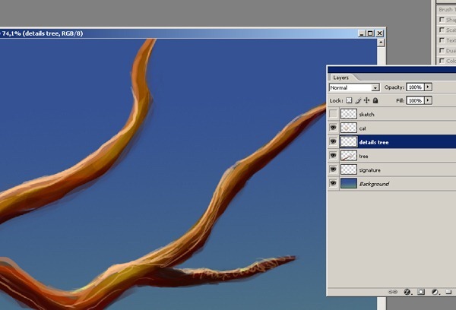Add a layer mask via panel icon
The width and height of the screenshot is (456, 310).
coord(420,291)
